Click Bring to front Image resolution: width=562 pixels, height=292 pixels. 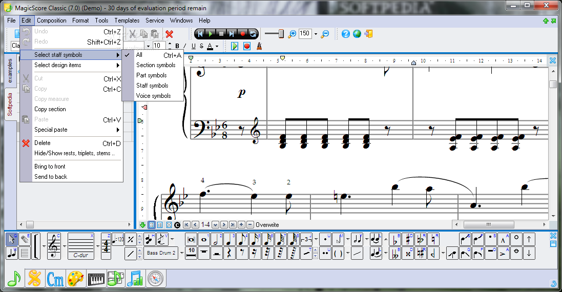(x=72, y=166)
